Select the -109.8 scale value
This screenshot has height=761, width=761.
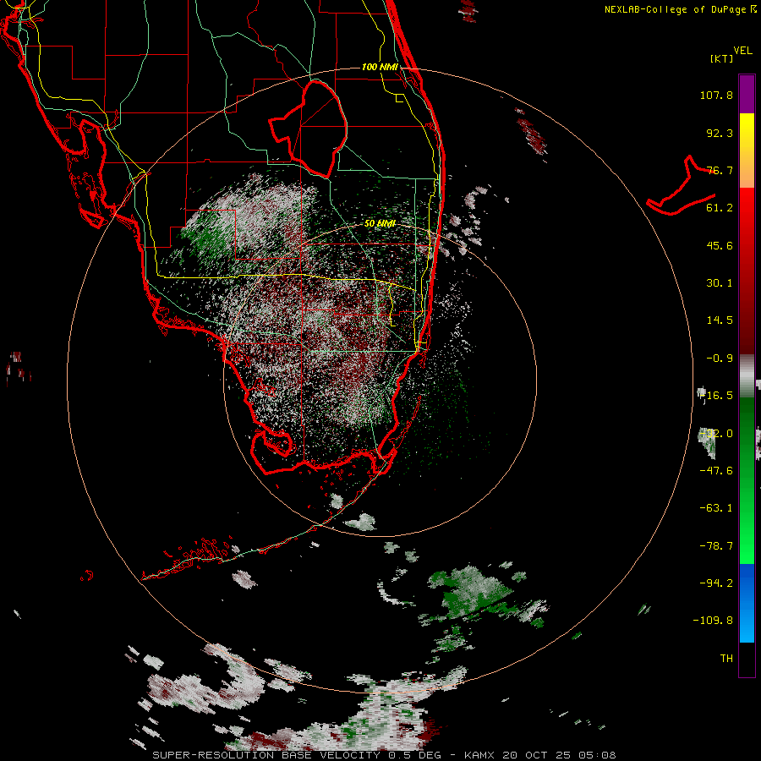click(x=713, y=621)
